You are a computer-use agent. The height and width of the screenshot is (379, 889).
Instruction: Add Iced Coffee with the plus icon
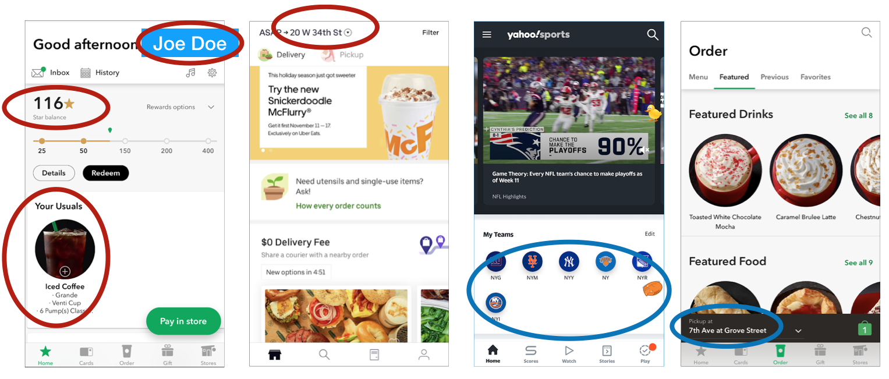click(65, 271)
